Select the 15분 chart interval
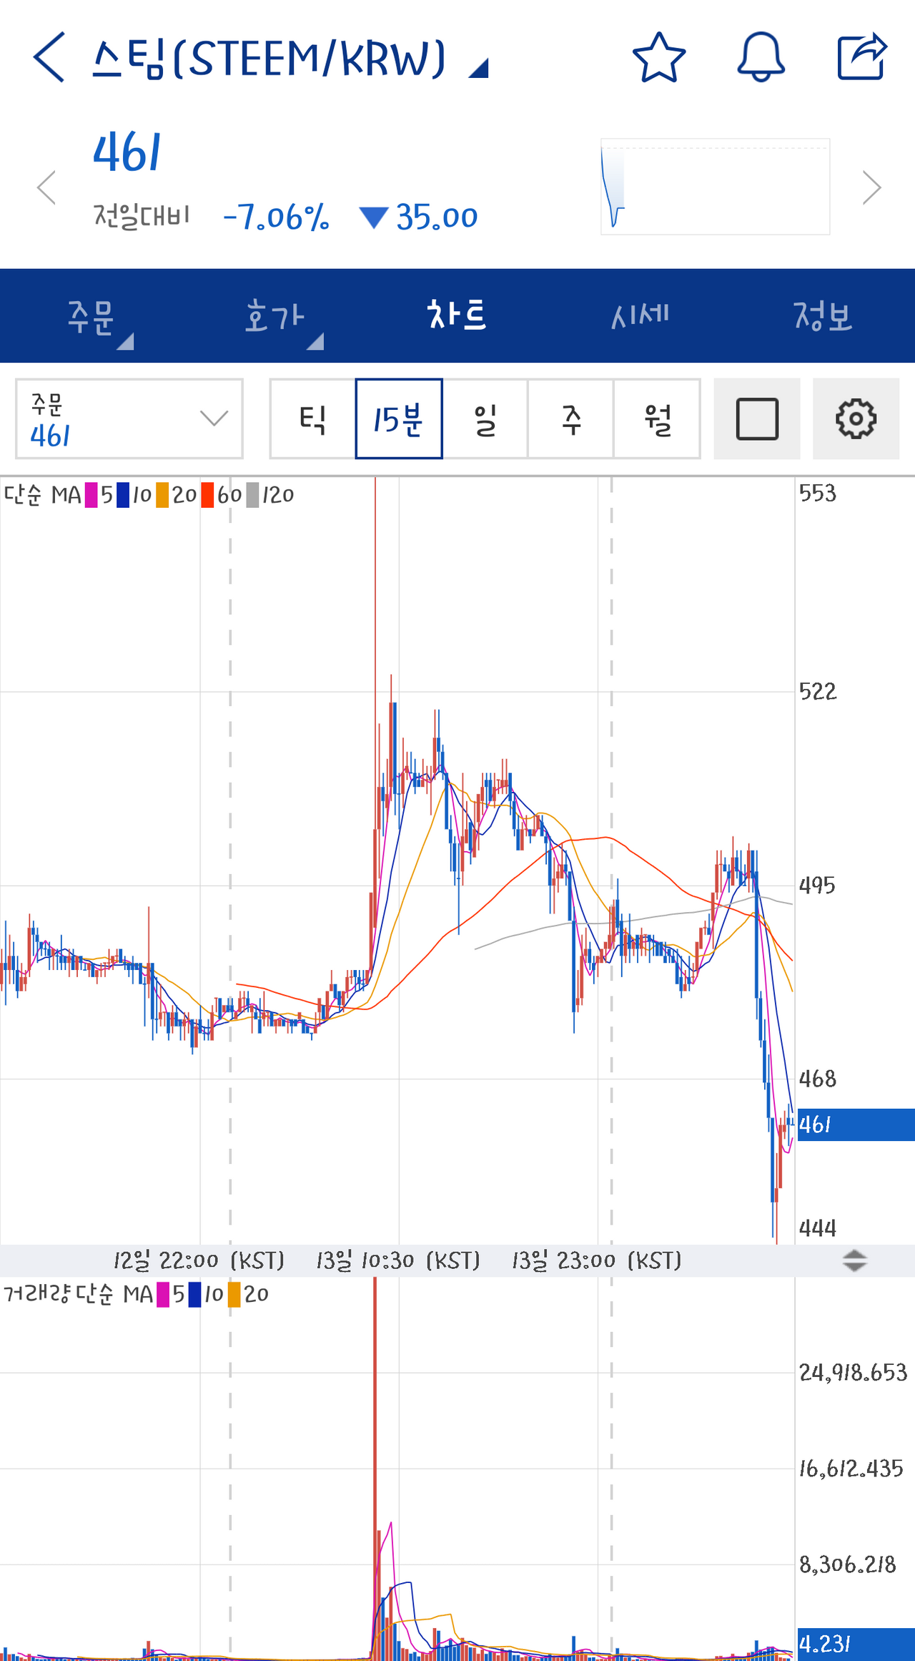The width and height of the screenshot is (915, 1661). point(399,418)
